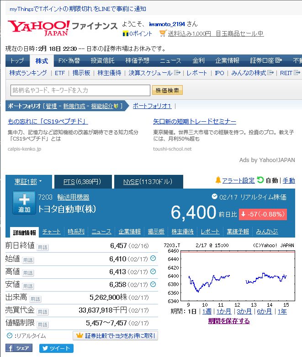Open the 株価予想 navigation tab

[x=137, y=60]
